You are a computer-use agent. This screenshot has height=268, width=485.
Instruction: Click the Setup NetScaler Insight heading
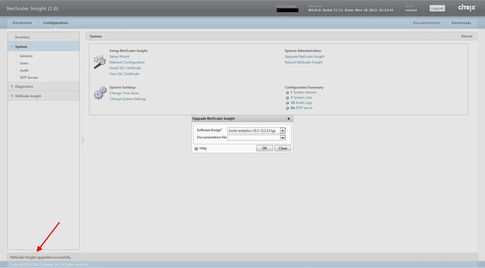(128, 51)
